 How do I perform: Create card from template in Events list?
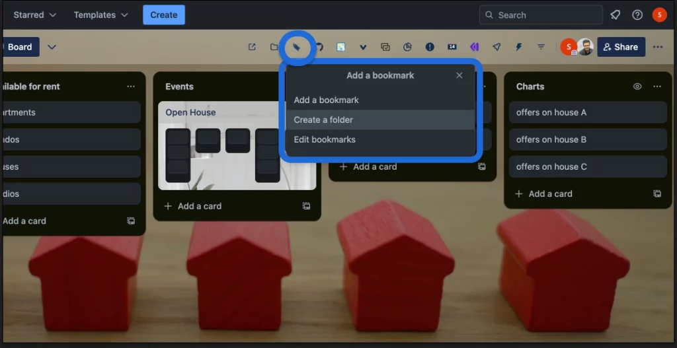[306, 206]
